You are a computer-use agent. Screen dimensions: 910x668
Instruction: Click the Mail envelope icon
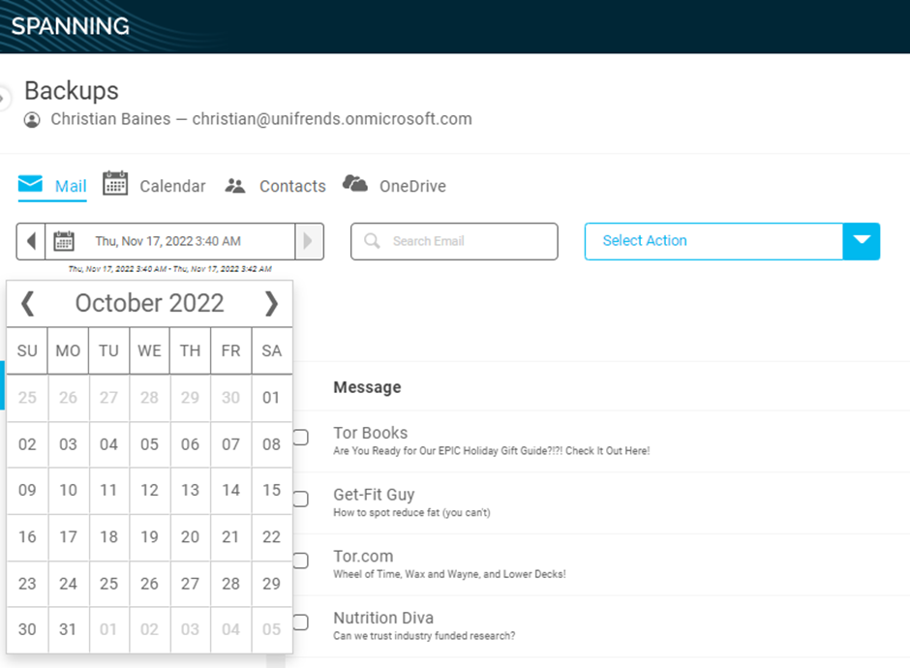[x=30, y=183]
